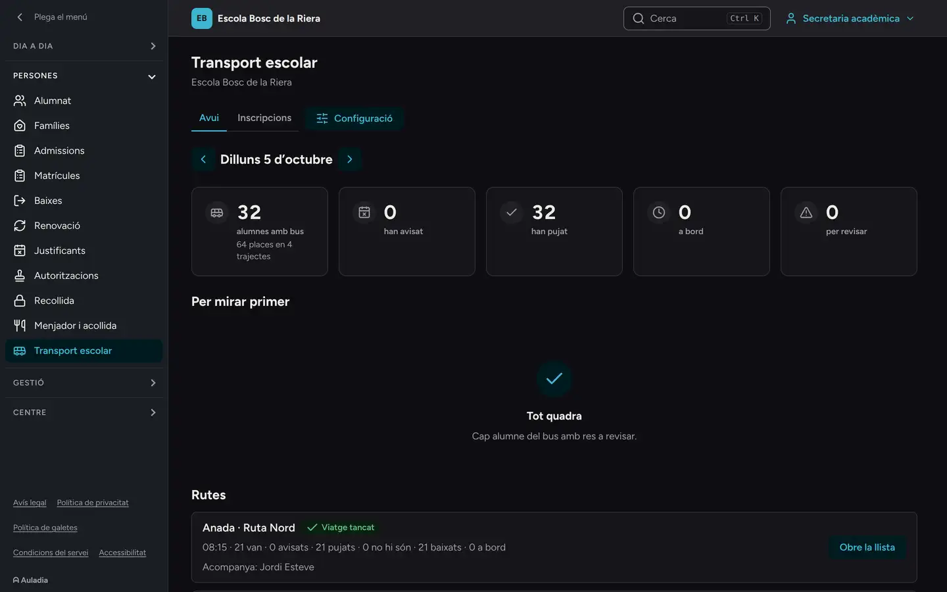Viewport: 947px width, 592px height.
Task: Open Autoritzacions page
Action: (x=84, y=276)
